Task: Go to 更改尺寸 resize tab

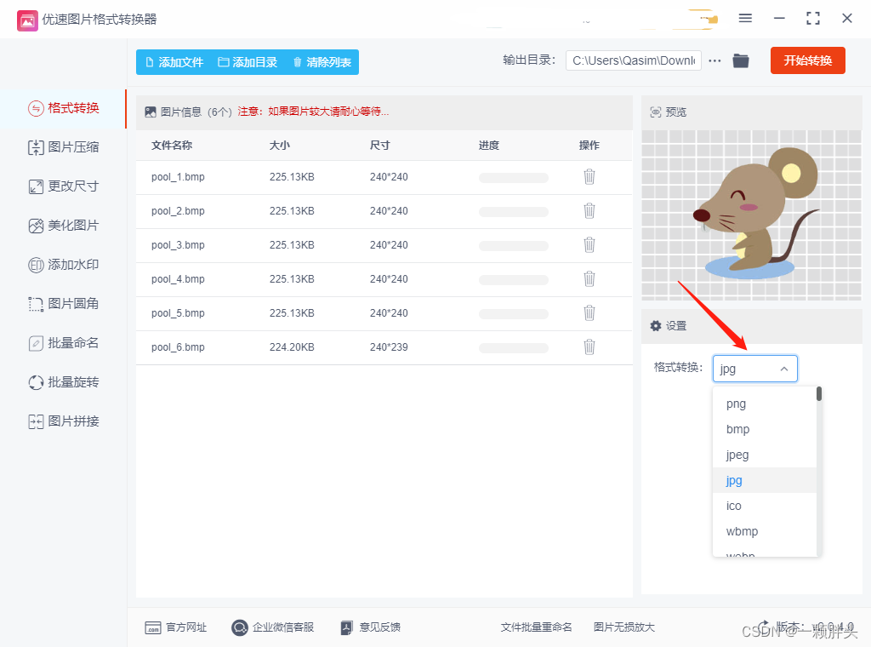Action: click(x=64, y=186)
